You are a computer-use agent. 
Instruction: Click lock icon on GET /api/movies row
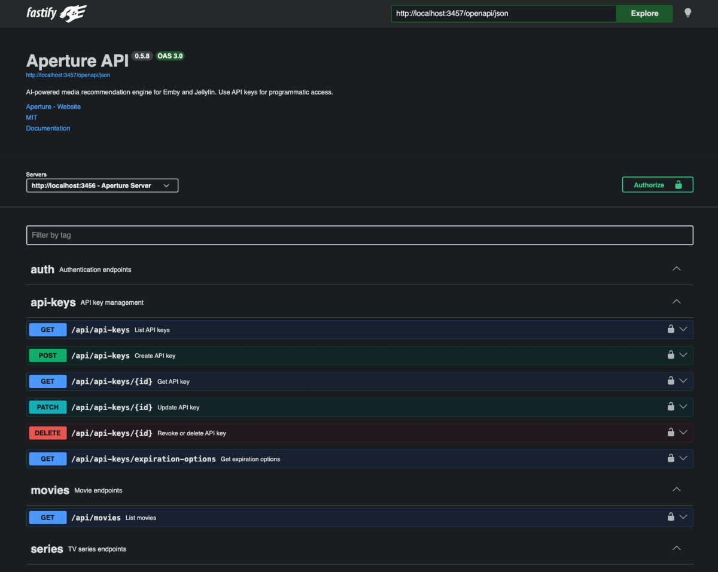point(671,517)
